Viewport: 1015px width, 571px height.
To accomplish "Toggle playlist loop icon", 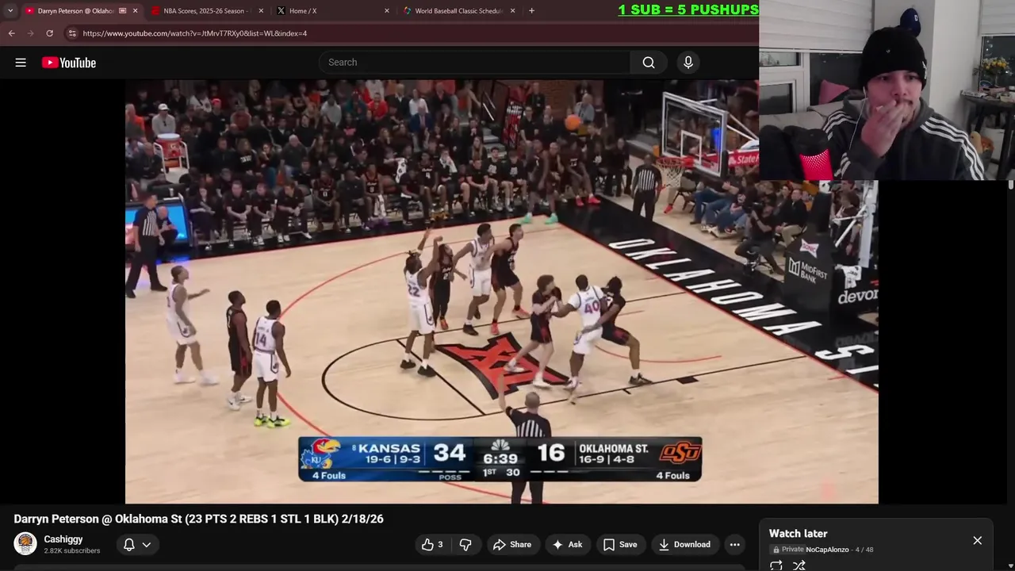I will click(x=776, y=565).
